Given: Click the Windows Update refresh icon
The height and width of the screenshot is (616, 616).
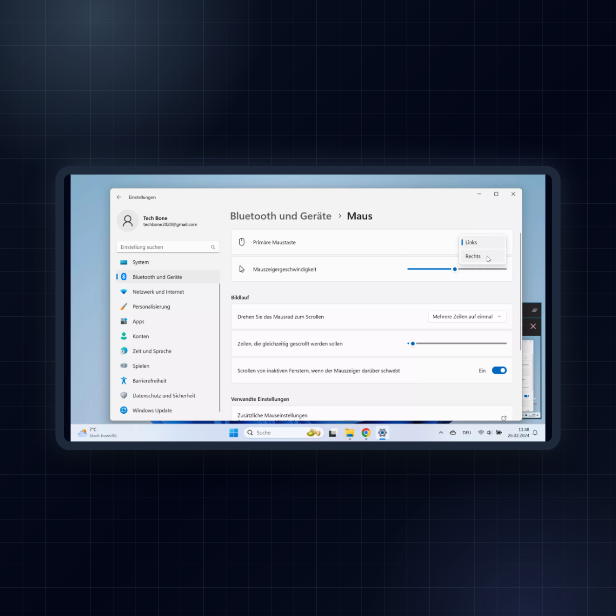Looking at the screenshot, I should (124, 410).
